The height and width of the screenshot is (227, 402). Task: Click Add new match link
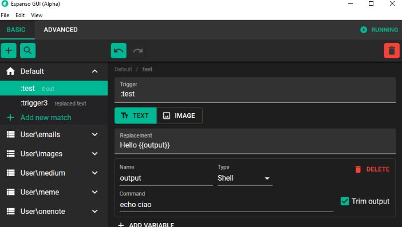(46, 117)
